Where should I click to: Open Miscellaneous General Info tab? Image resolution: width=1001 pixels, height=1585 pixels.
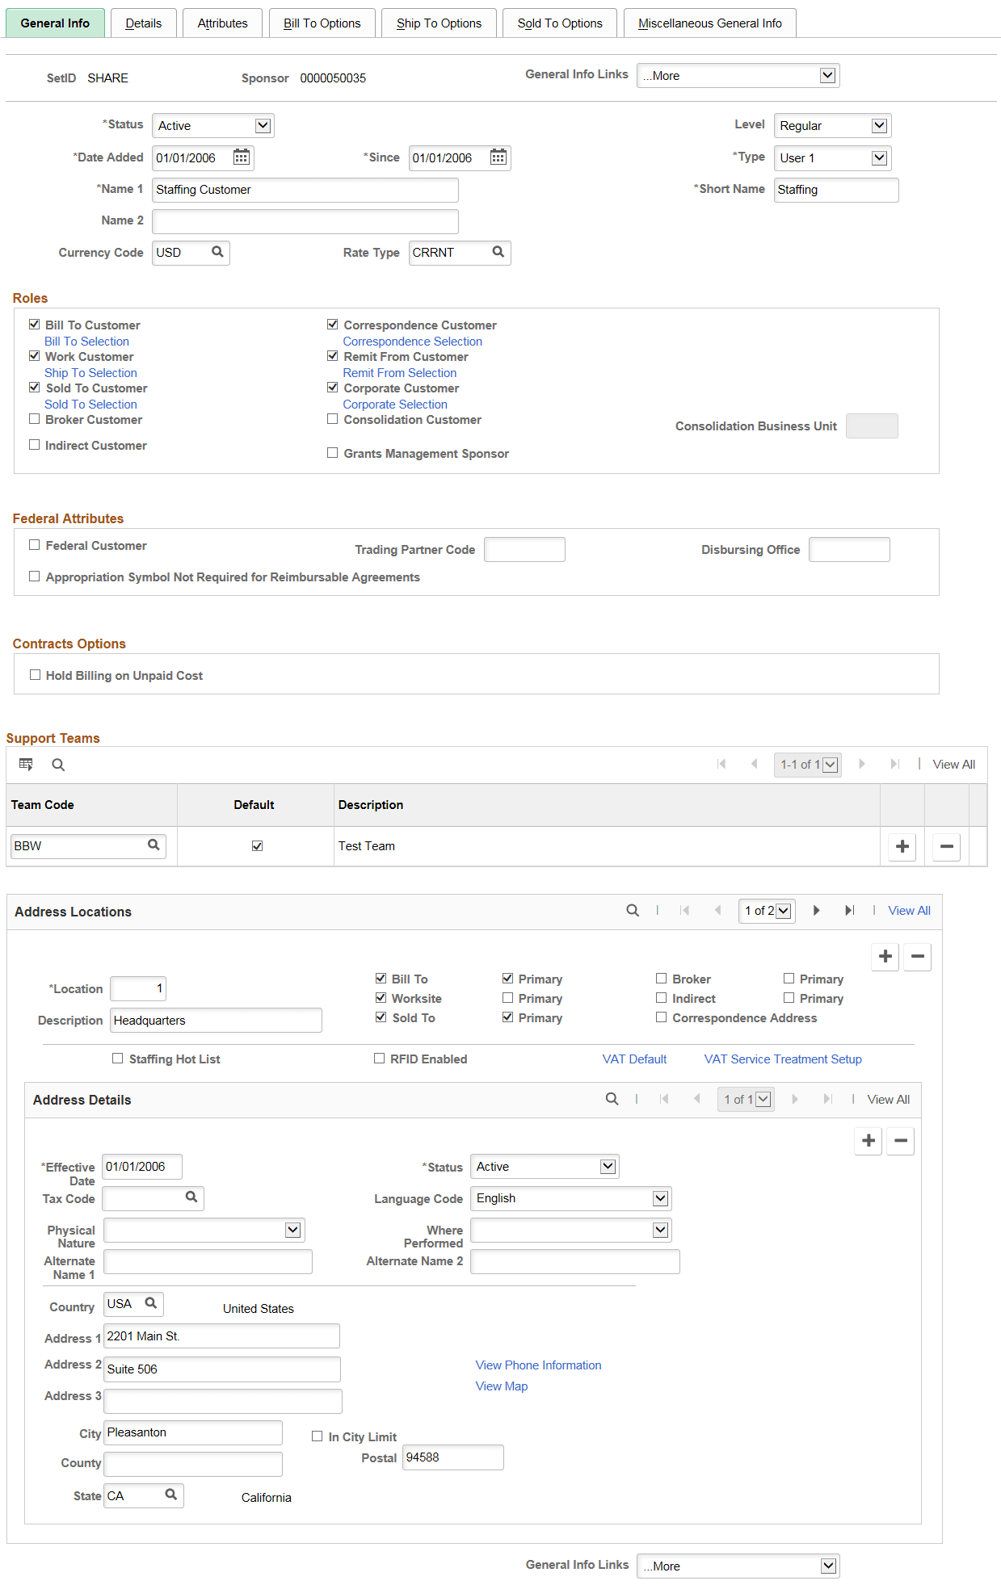pos(710,23)
